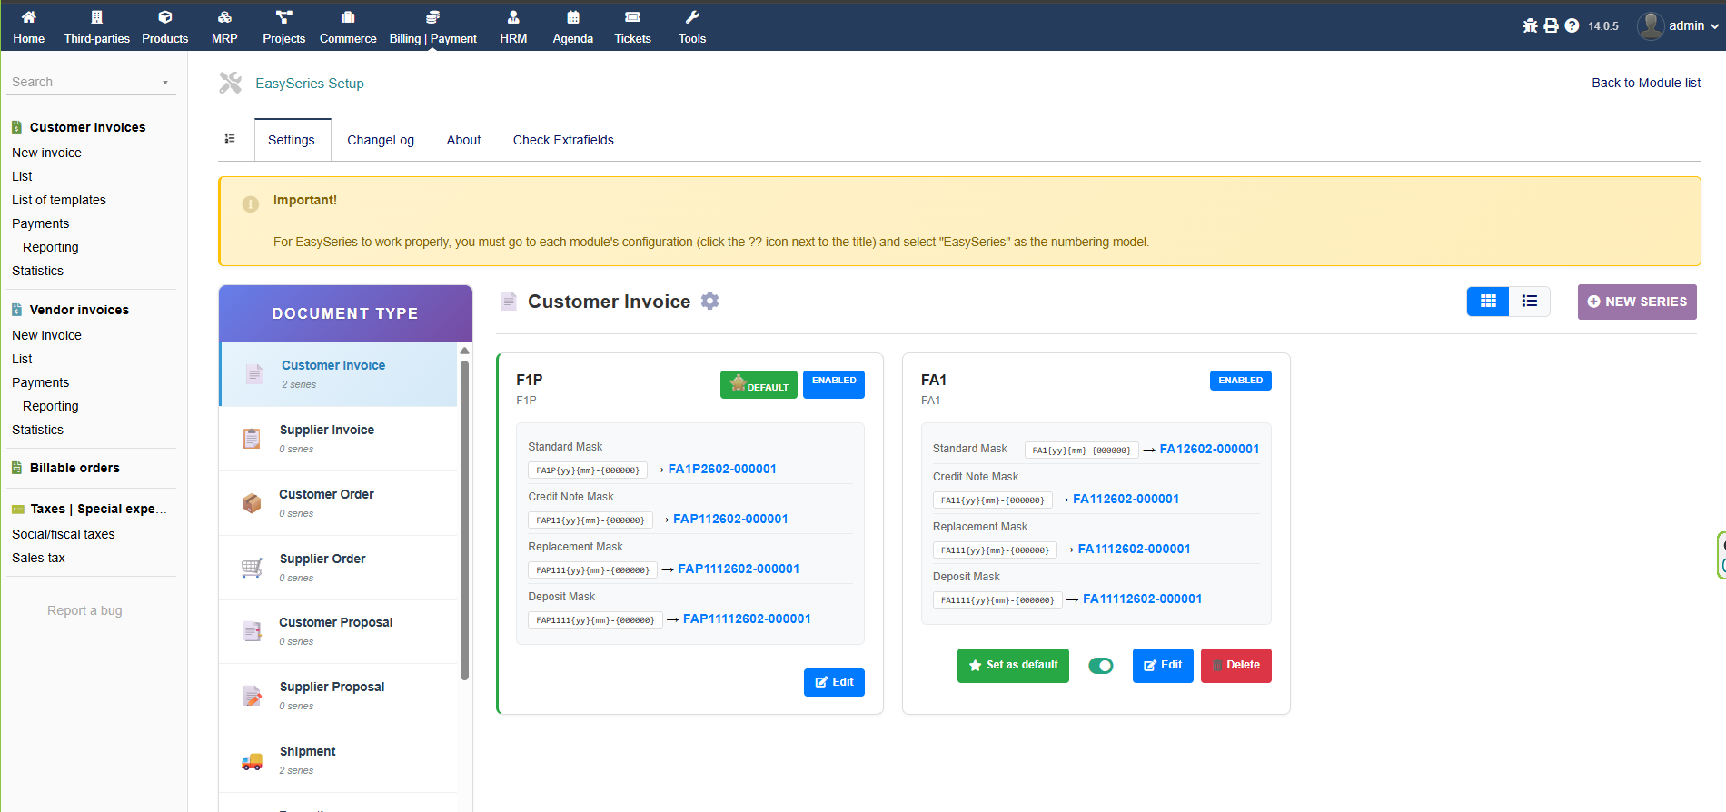Click gear icon beside Customer Invoice title
Image resolution: width=1726 pixels, height=812 pixels.
[x=710, y=302]
